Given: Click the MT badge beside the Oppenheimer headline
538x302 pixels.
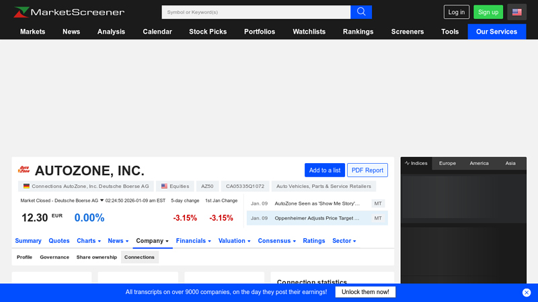Looking at the screenshot, I should pyautogui.click(x=378, y=218).
